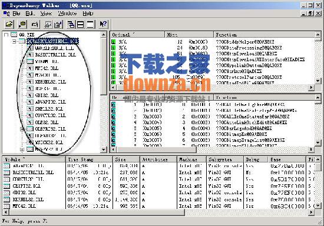Click the module list horizontal scrollbar thumb
The height and width of the screenshot is (226, 324).
coord(97,212)
